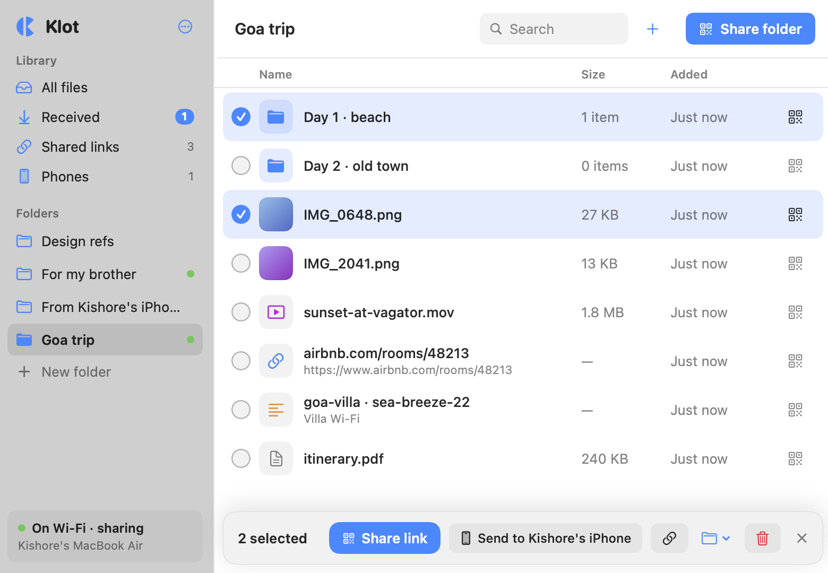
Task: Select itinerary.pdf checkbox
Action: (x=241, y=458)
